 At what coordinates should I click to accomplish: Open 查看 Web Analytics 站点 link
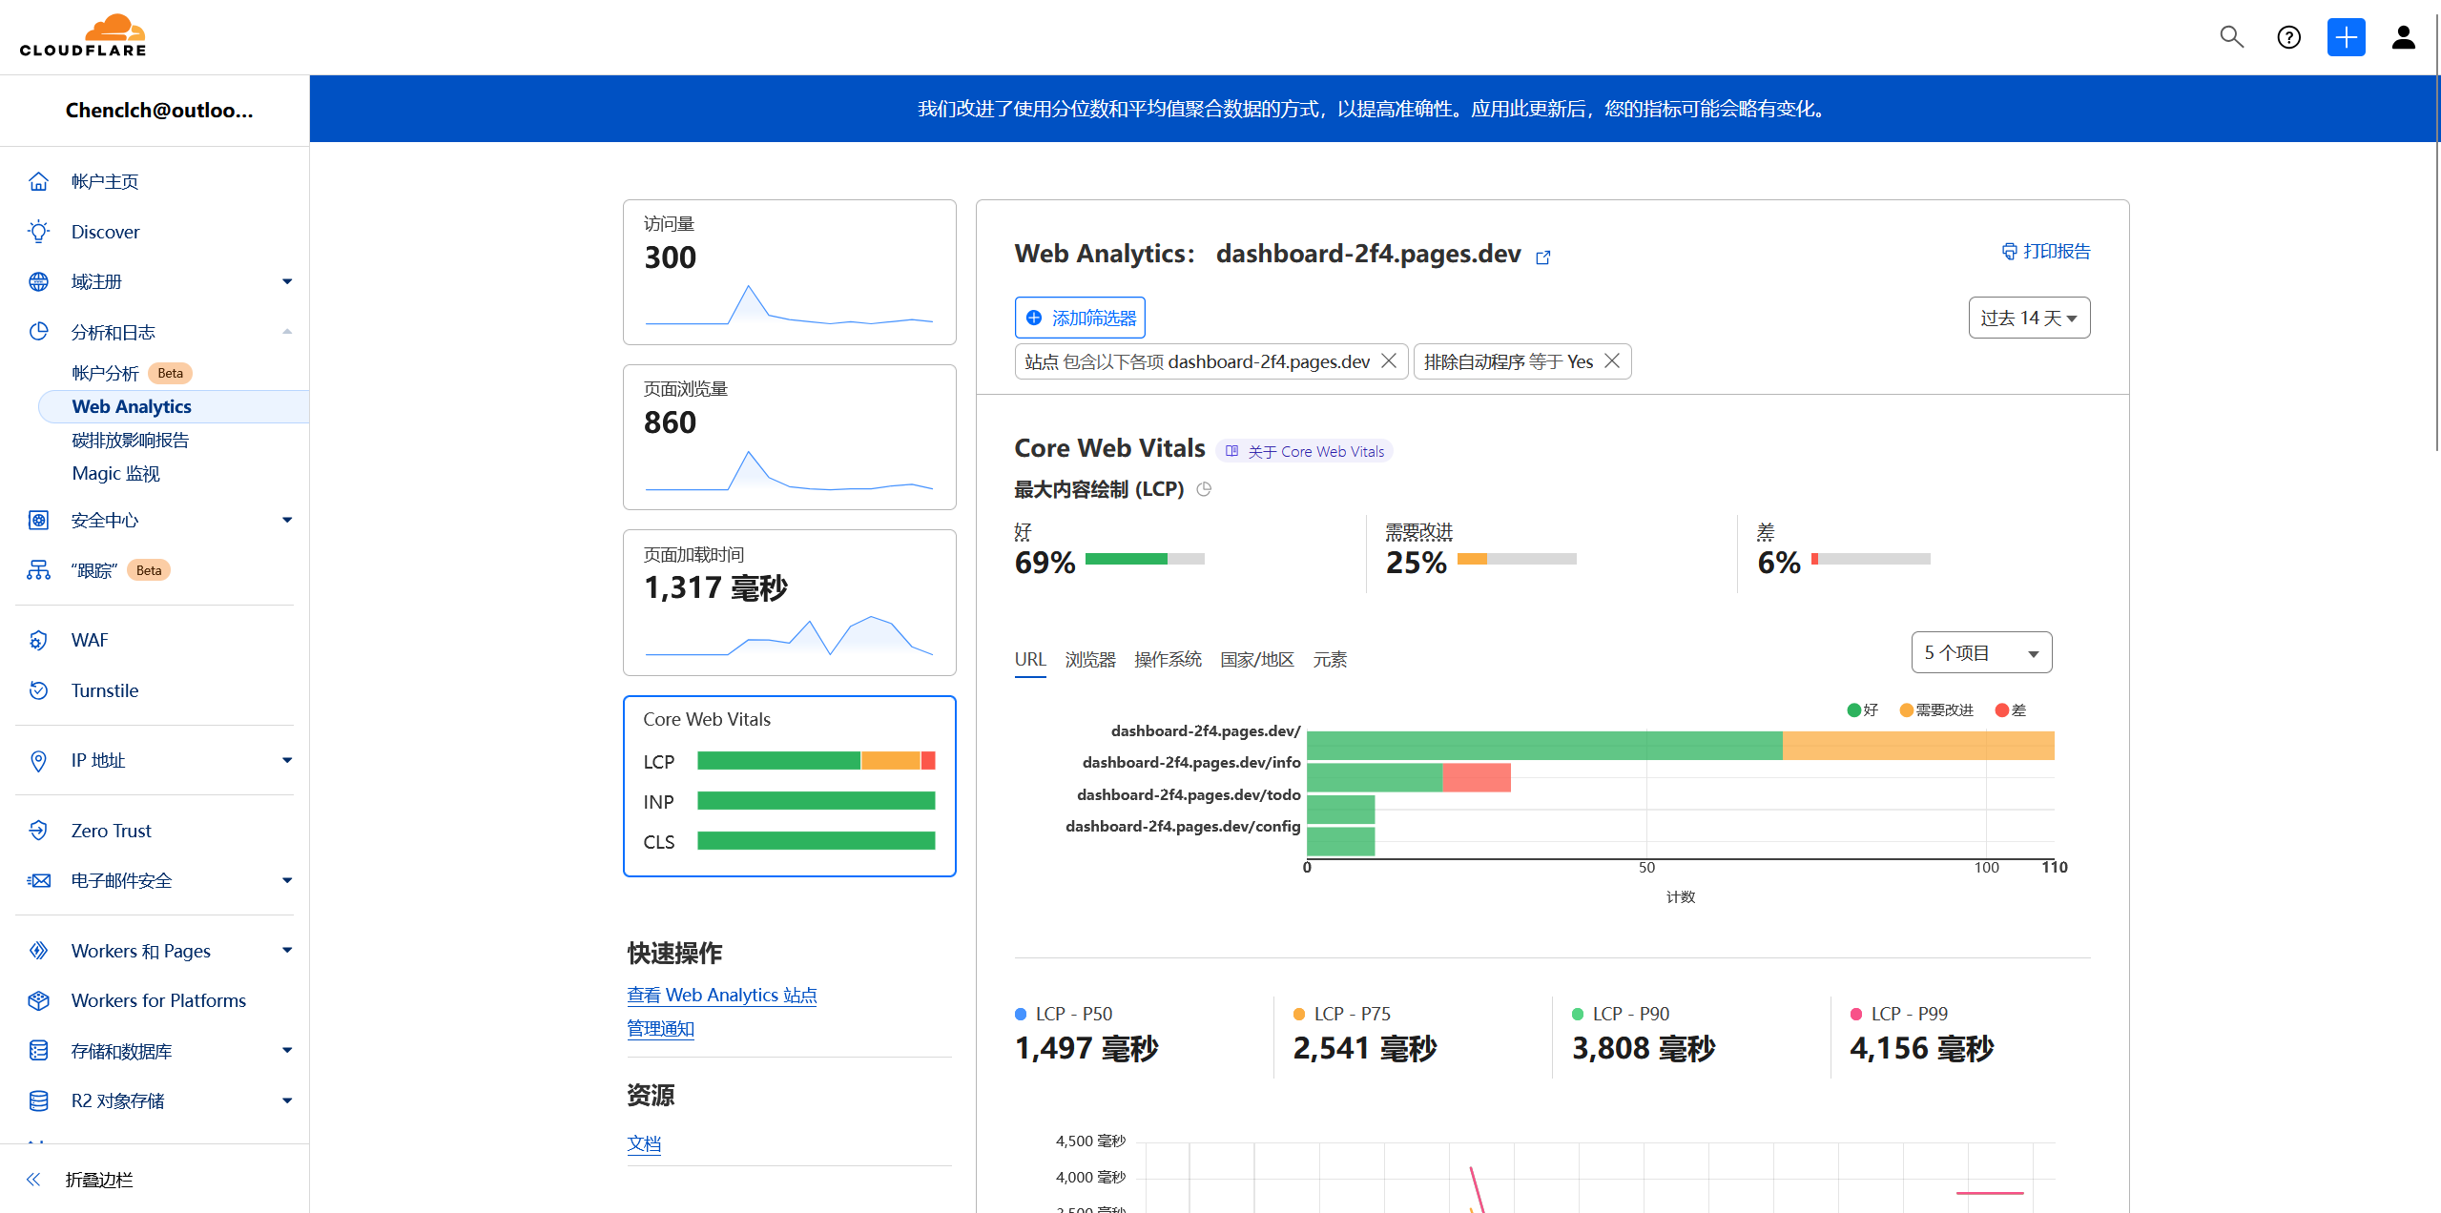click(721, 995)
